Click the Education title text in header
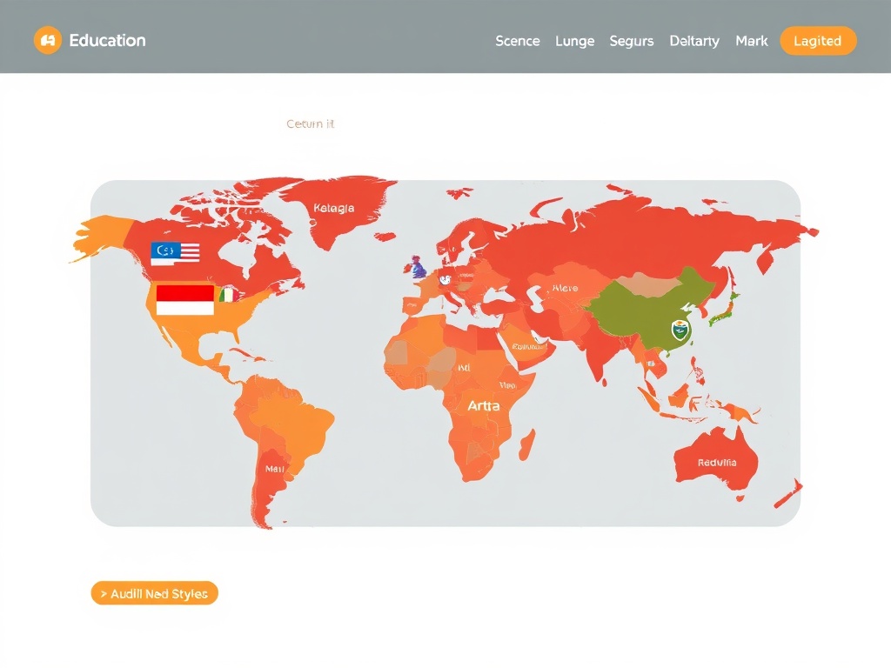Image resolution: width=891 pixels, height=668 pixels. click(107, 40)
